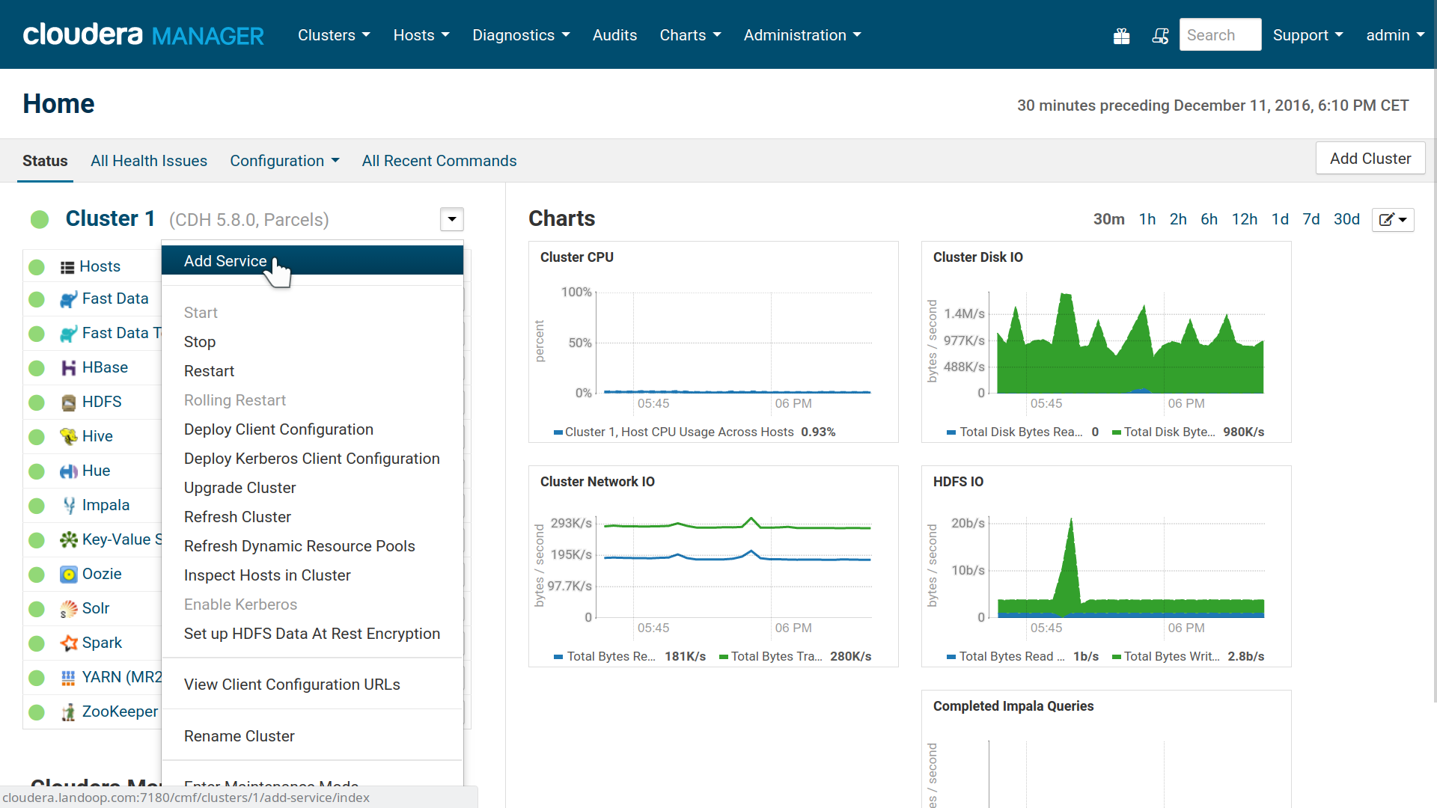Choose Stop in the cluster menu
Screen dimensions: 1437x808
[312, 342]
